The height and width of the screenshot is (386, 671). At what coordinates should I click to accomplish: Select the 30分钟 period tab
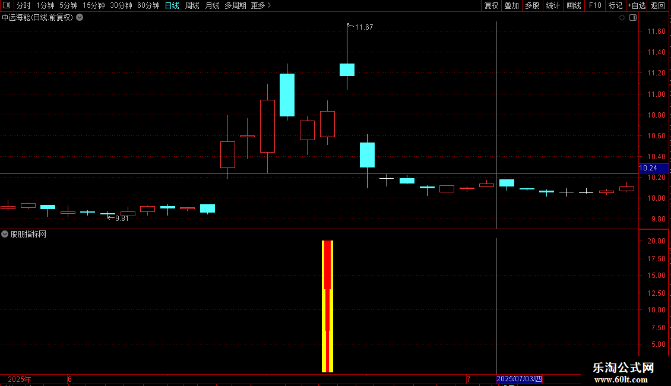tap(121, 5)
